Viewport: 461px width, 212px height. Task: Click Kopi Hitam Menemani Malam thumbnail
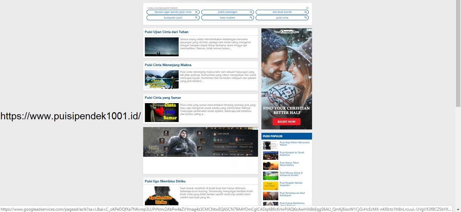coord(271,145)
